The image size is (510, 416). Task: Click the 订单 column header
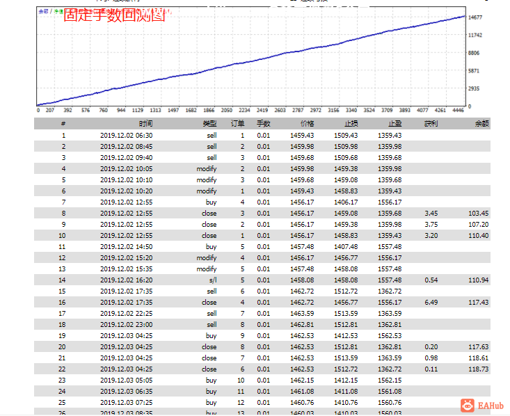237,124
